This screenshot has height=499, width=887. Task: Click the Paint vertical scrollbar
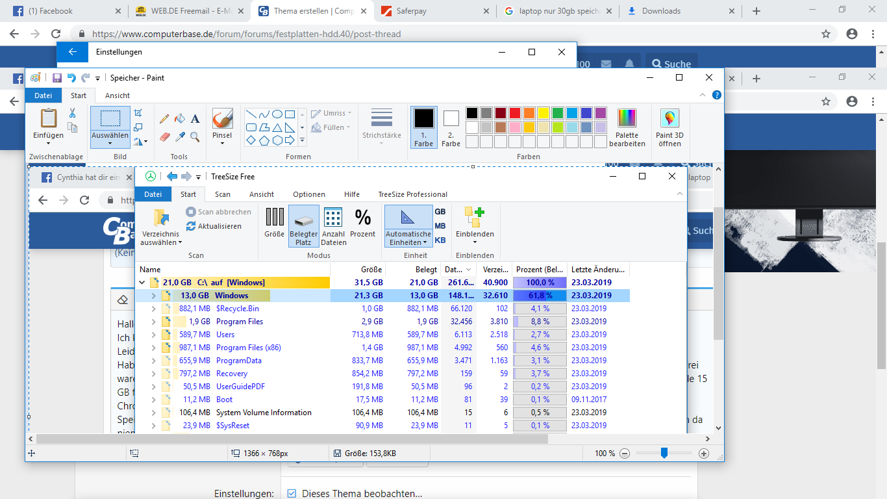[x=718, y=273]
